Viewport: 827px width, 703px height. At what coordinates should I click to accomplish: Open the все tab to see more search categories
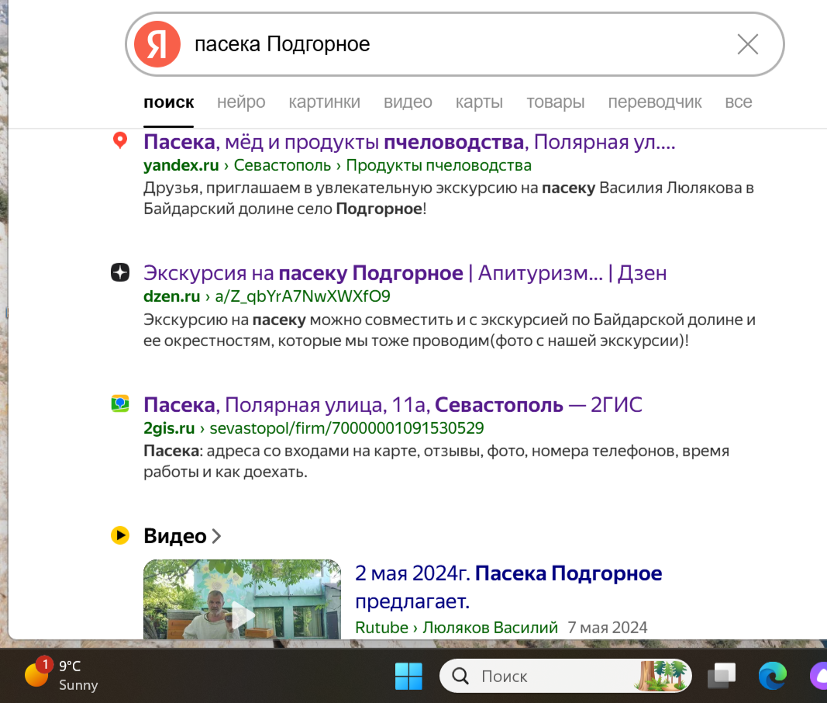739,102
